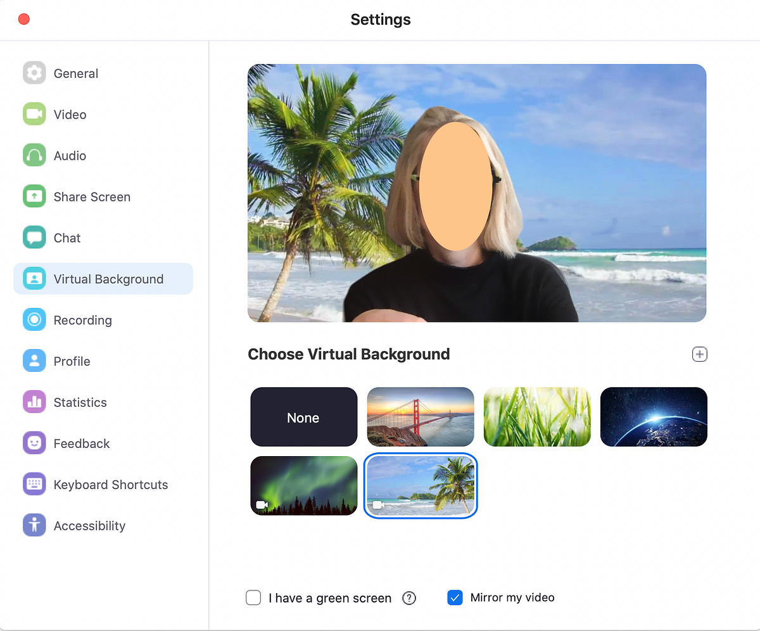760x631 pixels.
Task: Select the None background option
Action: 304,417
